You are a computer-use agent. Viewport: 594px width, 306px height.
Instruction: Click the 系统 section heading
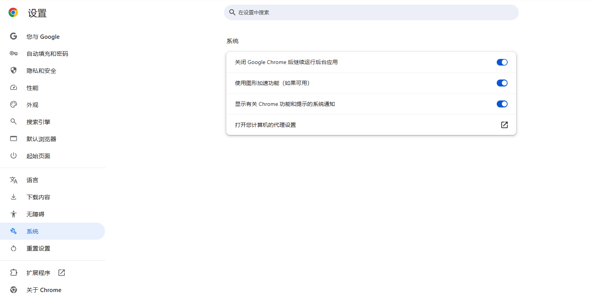click(232, 41)
